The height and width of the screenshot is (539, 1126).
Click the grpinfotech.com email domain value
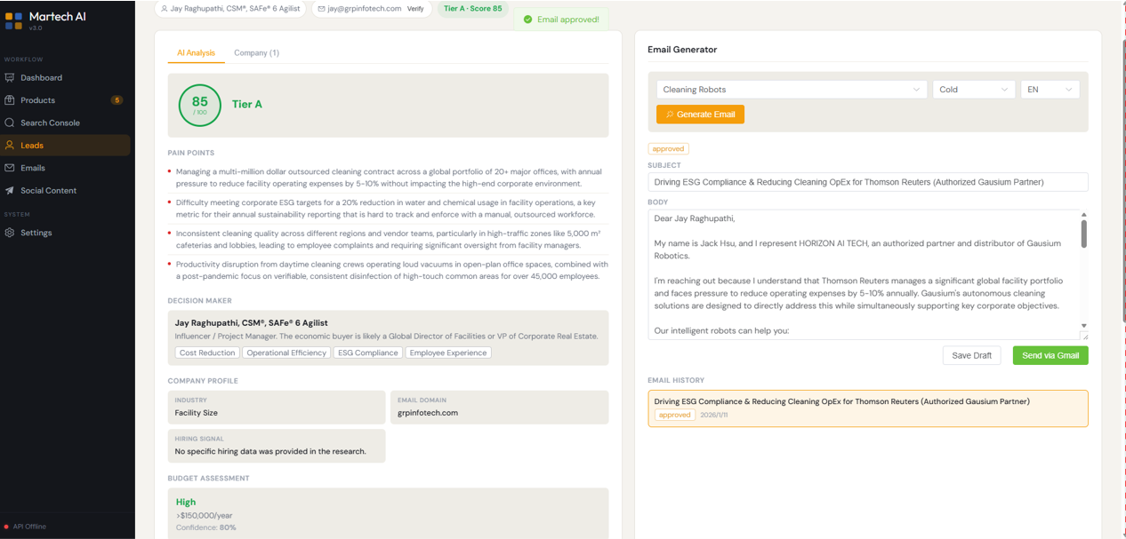(428, 413)
